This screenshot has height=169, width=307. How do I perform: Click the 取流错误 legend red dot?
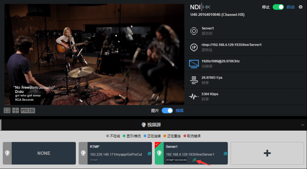point(185,136)
